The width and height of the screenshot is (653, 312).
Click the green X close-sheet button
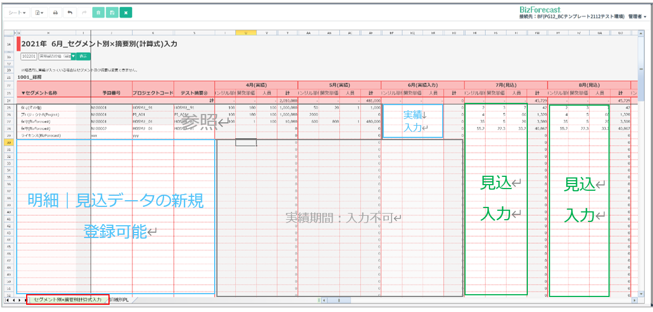pyautogui.click(x=126, y=12)
